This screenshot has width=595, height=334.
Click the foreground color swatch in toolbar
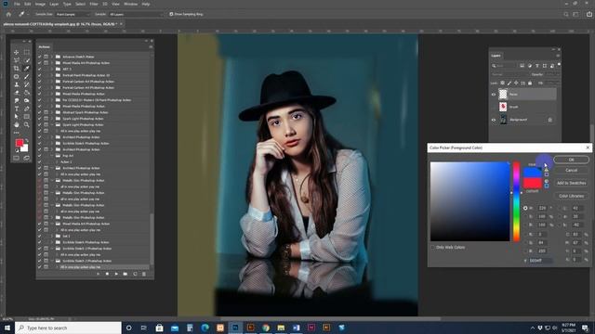coord(19,143)
